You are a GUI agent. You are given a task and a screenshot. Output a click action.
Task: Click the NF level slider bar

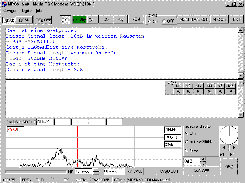coord(36,172)
